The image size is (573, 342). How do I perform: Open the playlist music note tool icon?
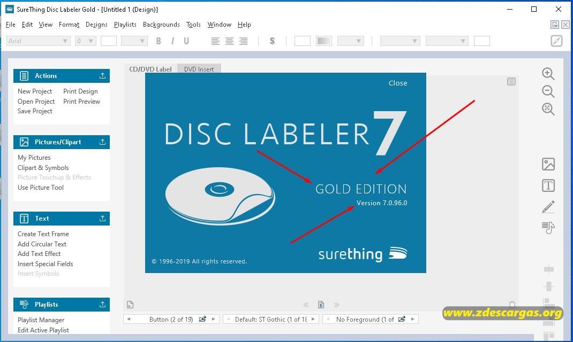[x=548, y=228]
